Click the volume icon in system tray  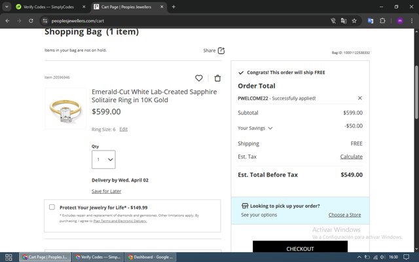(382, 257)
